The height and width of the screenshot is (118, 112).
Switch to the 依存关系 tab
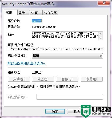pos(50,13)
